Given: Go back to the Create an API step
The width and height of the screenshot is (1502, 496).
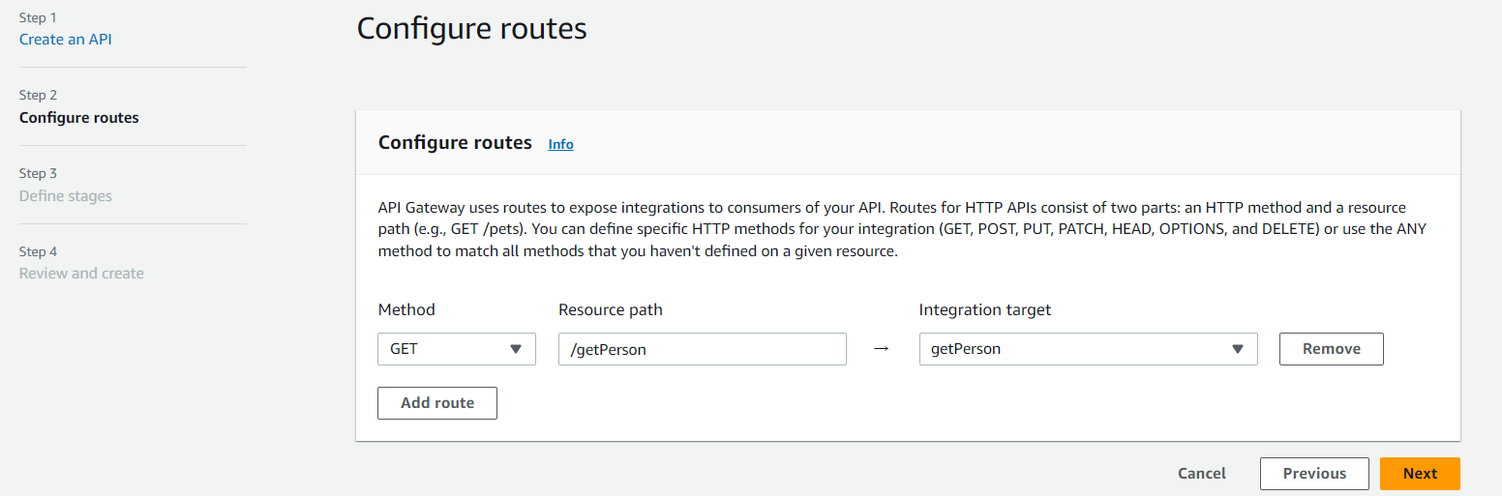Looking at the screenshot, I should click(66, 40).
